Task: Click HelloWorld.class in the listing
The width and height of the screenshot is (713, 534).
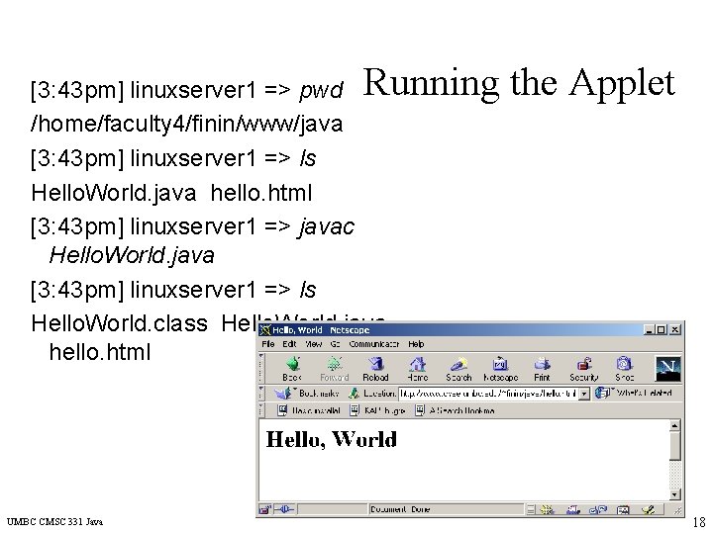Action: [119, 323]
